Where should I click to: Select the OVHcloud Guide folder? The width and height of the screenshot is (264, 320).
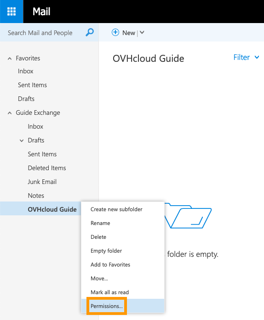[52, 209]
